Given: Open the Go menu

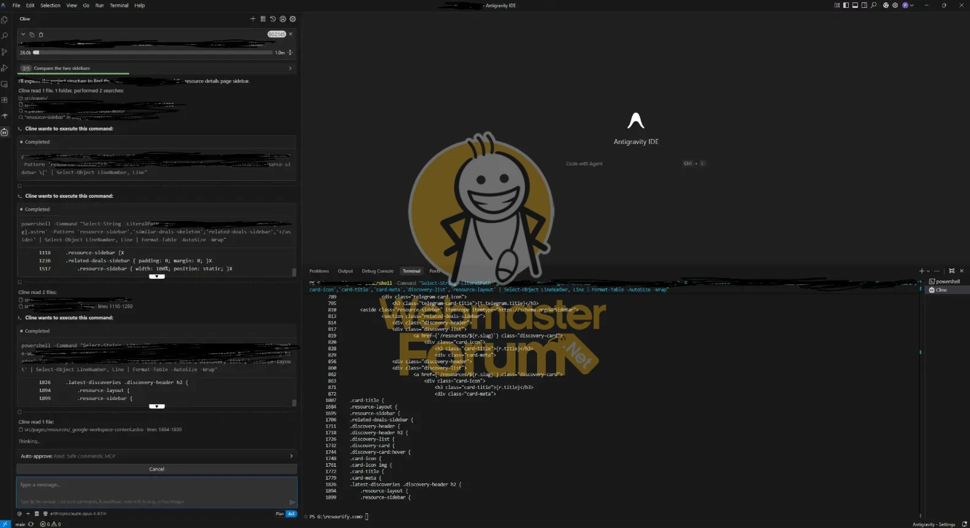Looking at the screenshot, I should (86, 6).
